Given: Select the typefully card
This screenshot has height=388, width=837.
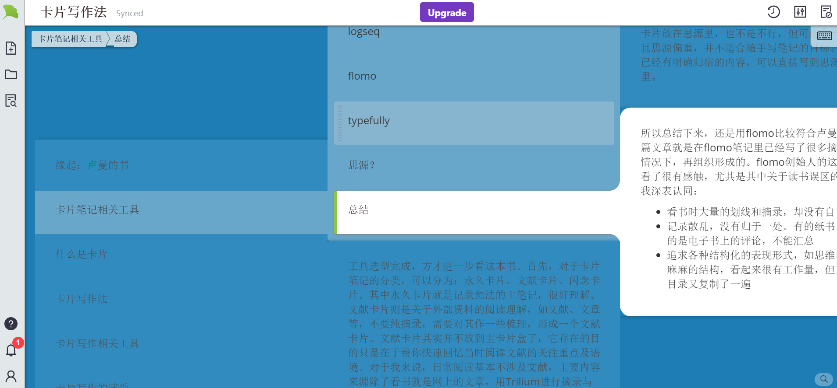Looking at the screenshot, I should (474, 123).
